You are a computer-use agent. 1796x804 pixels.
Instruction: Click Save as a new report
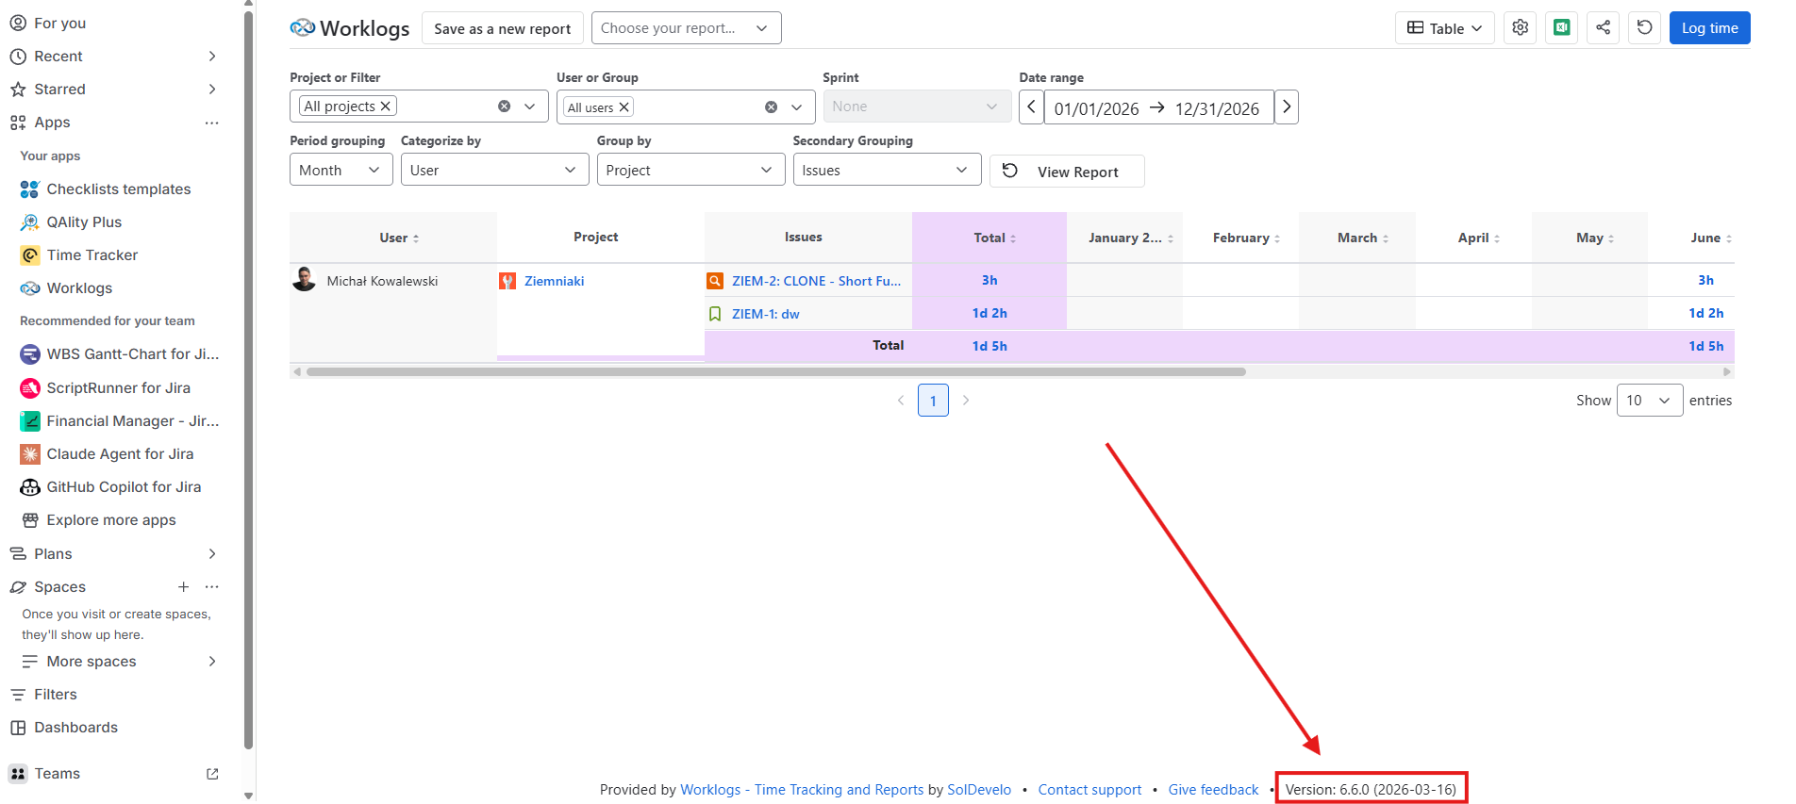(502, 28)
